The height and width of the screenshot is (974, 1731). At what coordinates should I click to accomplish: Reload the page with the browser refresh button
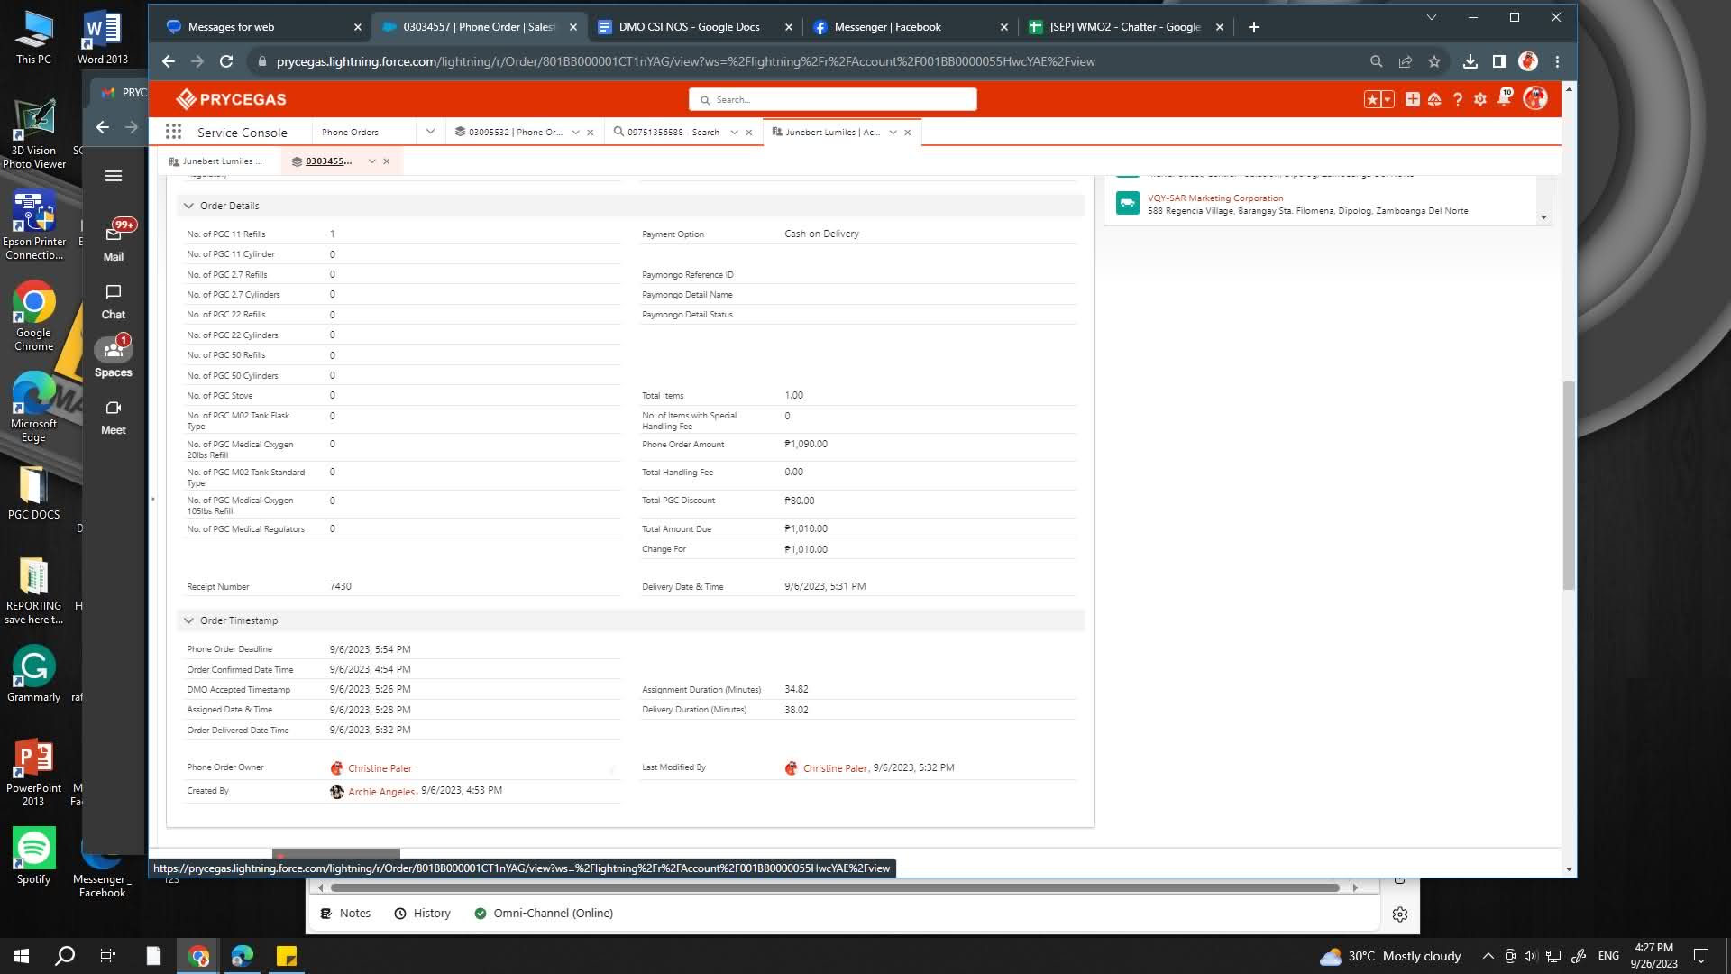point(226,61)
